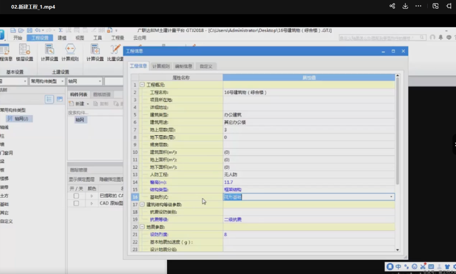Switch to 图纸管理 panel tab
456x274 pixels.
point(102,94)
